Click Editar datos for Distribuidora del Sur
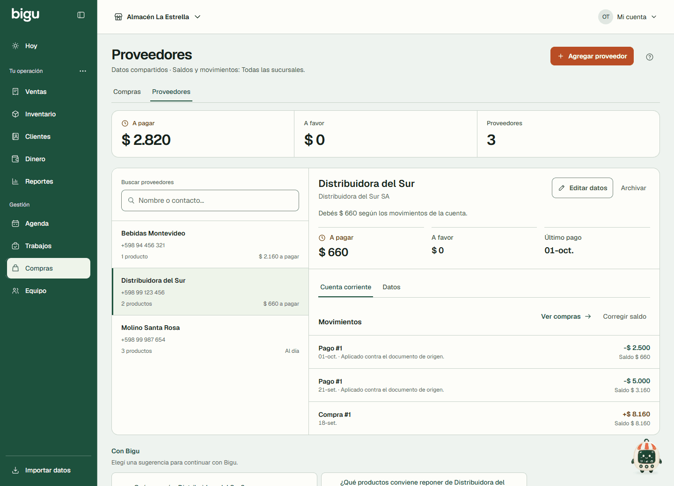 tap(582, 188)
